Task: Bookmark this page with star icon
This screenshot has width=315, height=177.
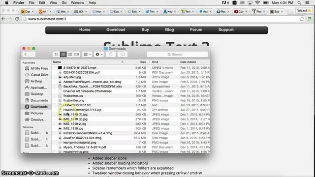Action: (x=302, y=19)
